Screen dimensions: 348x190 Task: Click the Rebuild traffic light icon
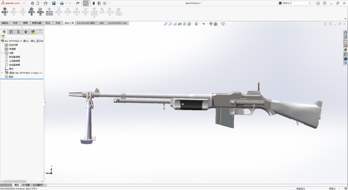coord(94,3)
